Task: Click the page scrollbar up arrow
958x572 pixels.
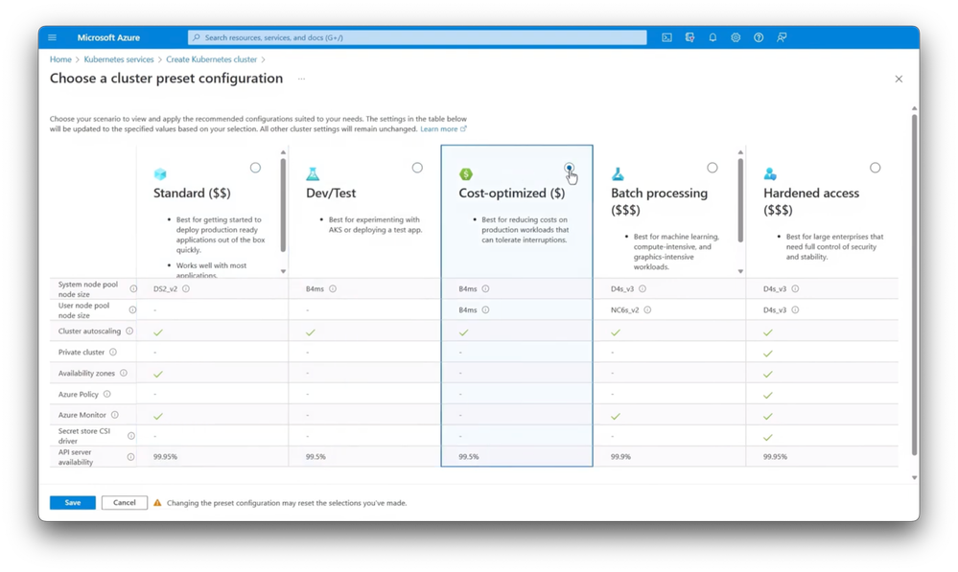Action: pos(914,108)
